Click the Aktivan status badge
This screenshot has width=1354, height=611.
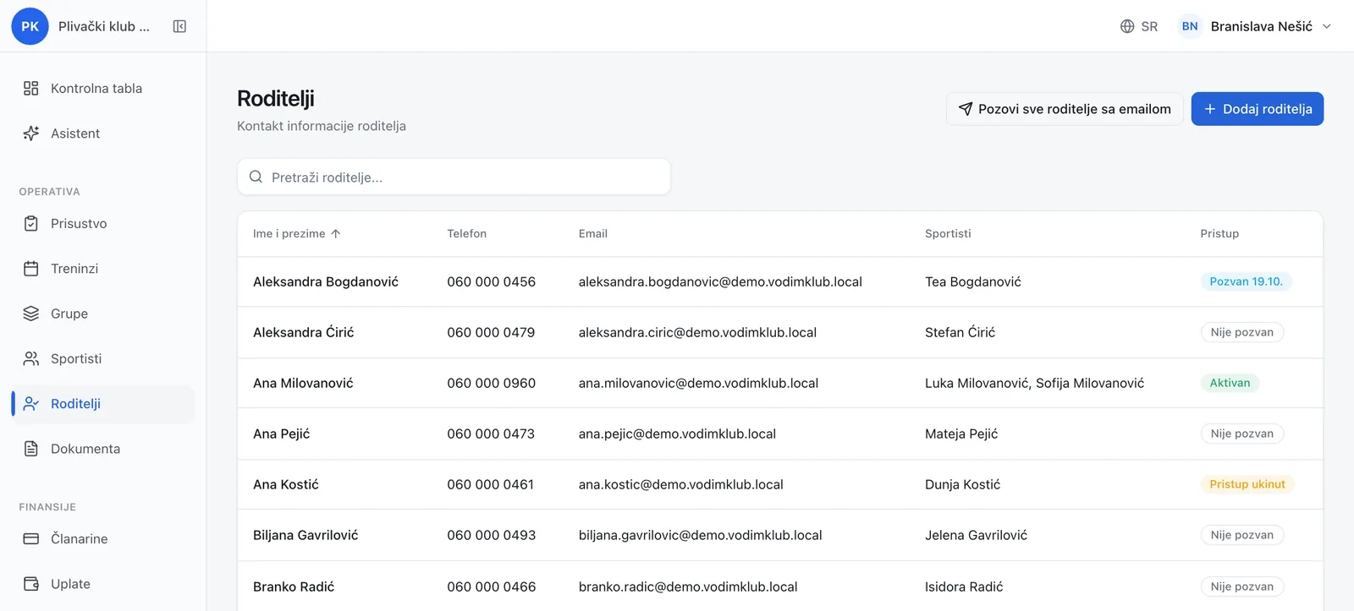[x=1230, y=383]
